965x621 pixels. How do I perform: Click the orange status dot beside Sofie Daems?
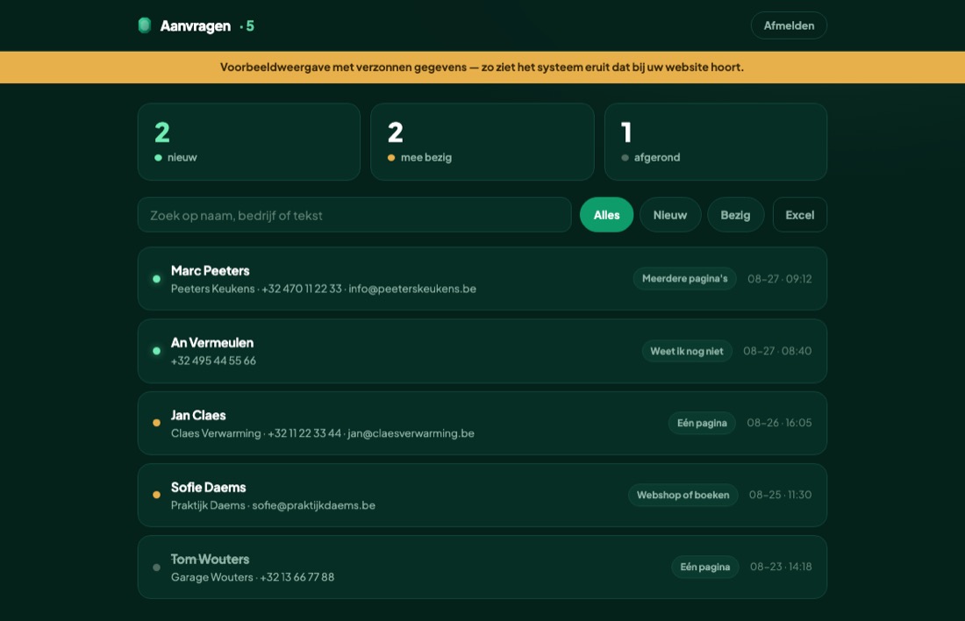click(x=156, y=495)
